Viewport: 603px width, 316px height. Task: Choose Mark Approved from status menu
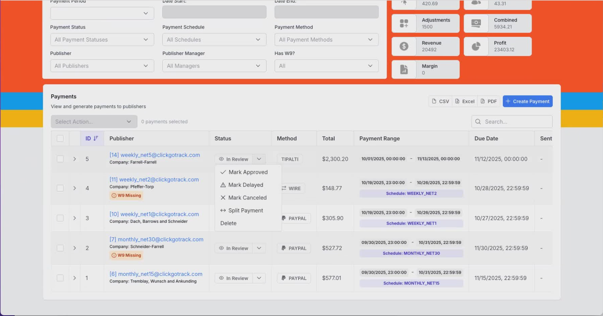(248, 172)
